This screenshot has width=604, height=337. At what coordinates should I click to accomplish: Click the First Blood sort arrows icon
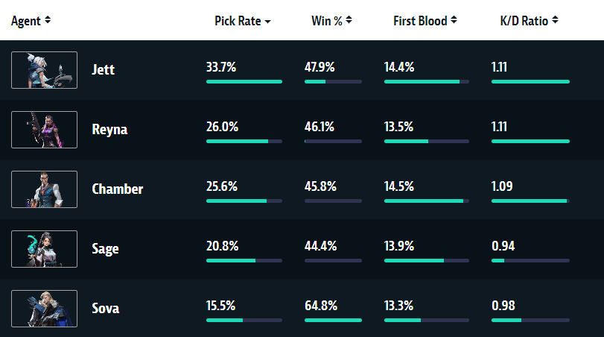pos(454,20)
